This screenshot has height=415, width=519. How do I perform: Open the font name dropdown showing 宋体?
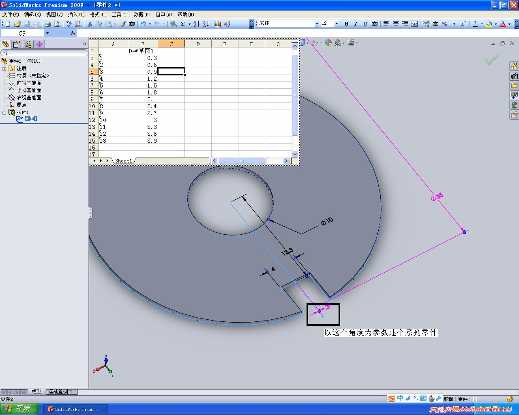tap(317, 24)
